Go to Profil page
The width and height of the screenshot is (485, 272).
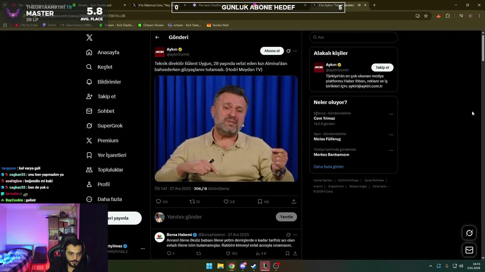point(98,184)
